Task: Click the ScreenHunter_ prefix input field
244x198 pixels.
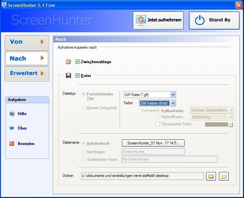Action: click(153, 152)
